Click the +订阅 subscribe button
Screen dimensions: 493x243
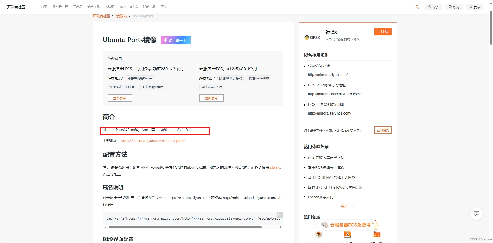point(383,32)
